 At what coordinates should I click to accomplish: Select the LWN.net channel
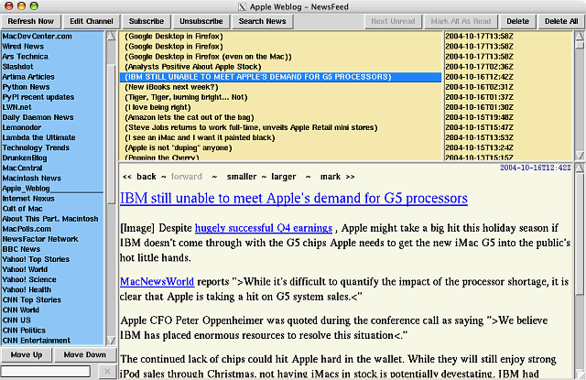point(52,107)
